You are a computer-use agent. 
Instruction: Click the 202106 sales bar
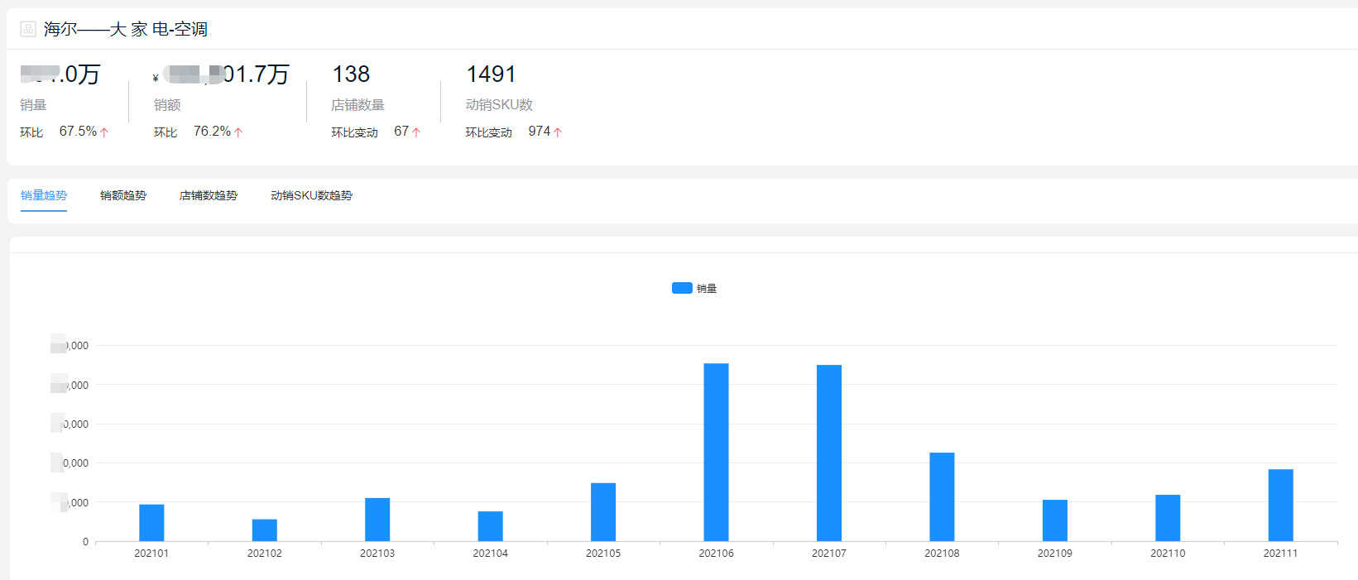[x=716, y=453]
